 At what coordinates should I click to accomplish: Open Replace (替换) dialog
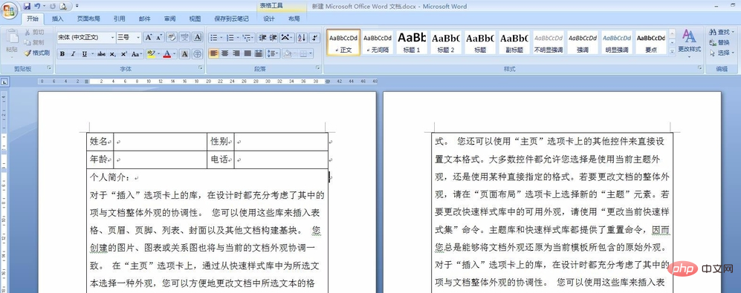[x=720, y=42]
